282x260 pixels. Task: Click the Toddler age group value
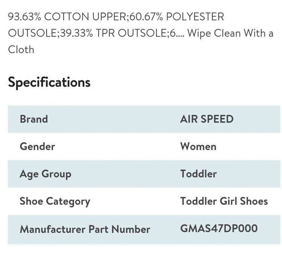coord(198,174)
